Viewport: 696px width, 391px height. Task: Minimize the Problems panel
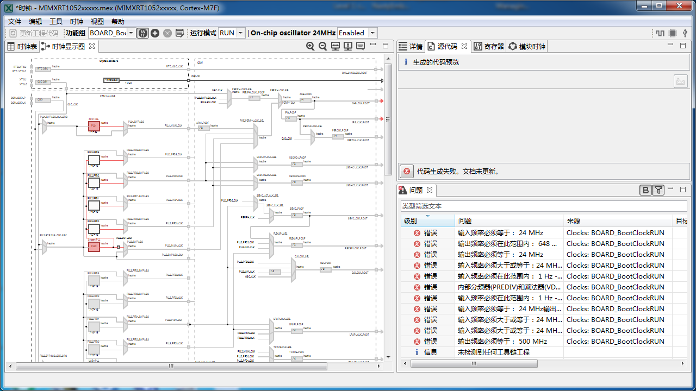(x=671, y=189)
